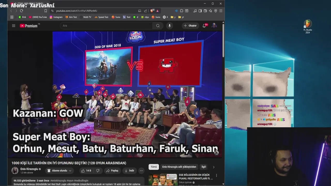This screenshot has width=331, height=186.
Task: Open browser extensions puzzle icon
Action: (182, 11)
